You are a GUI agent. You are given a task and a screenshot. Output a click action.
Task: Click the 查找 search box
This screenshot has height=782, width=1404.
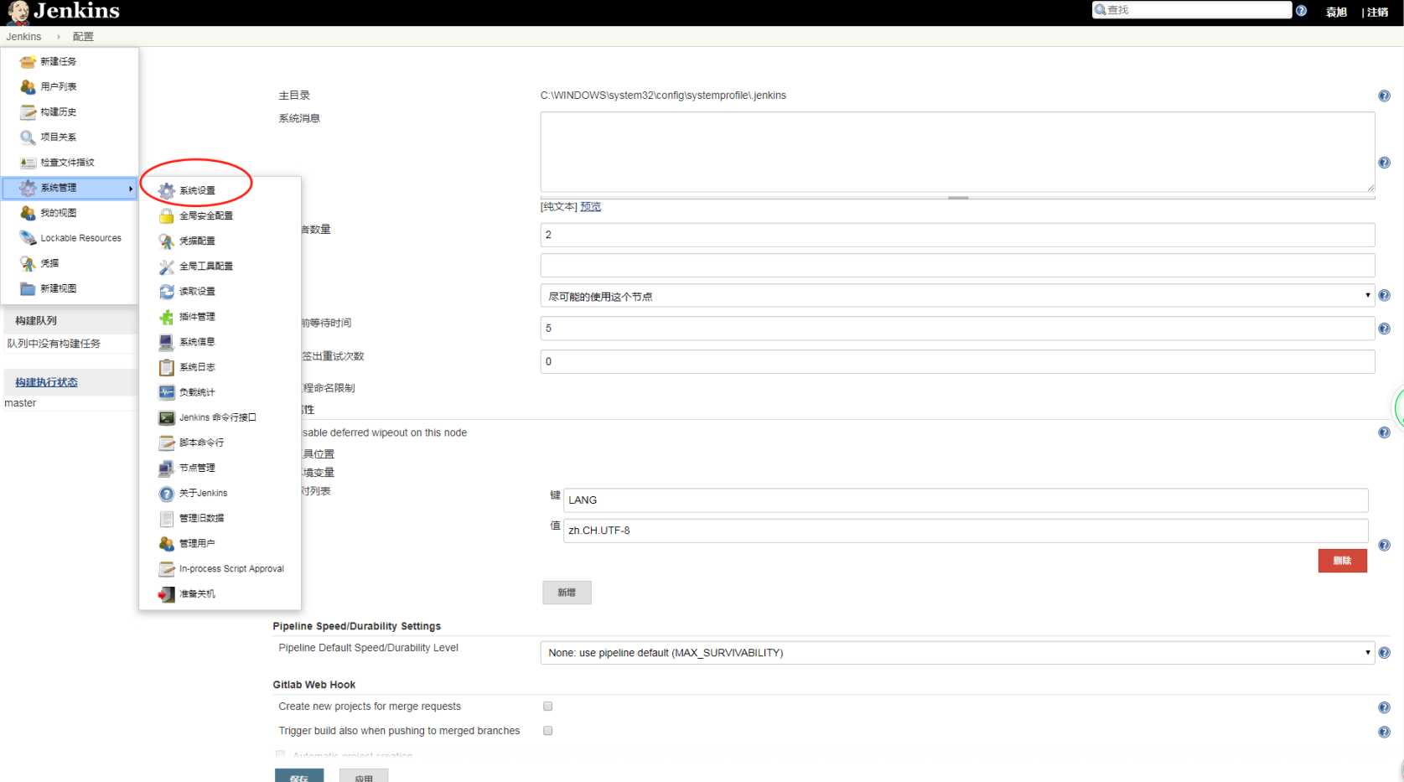click(1192, 10)
